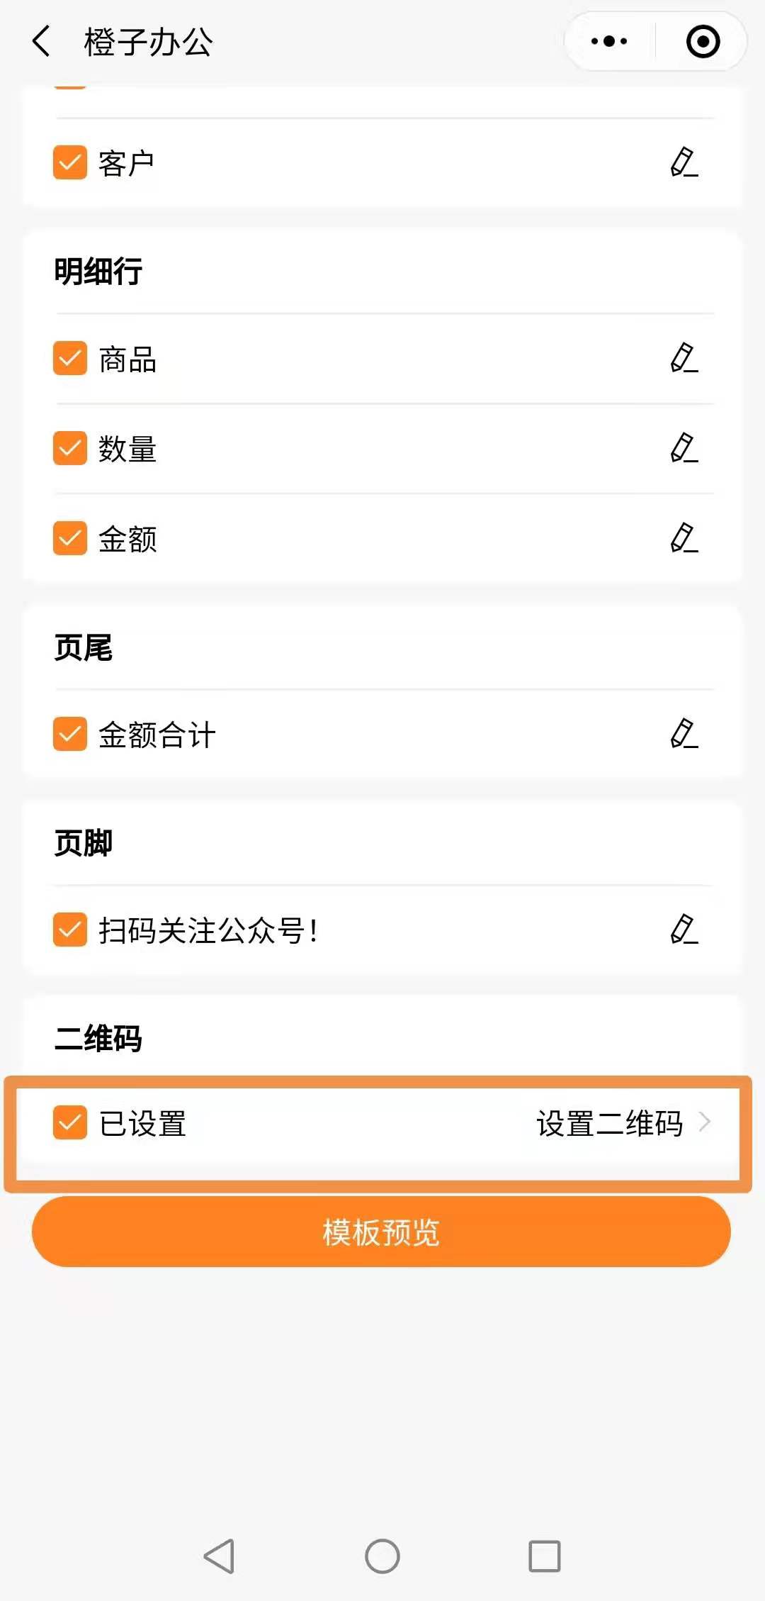Screen dimensions: 765x1601
Task: Tap the Android home circle button
Action: 382,1556
